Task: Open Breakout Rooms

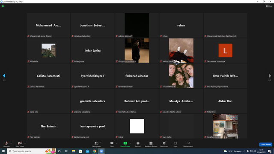Action: coord(151,144)
